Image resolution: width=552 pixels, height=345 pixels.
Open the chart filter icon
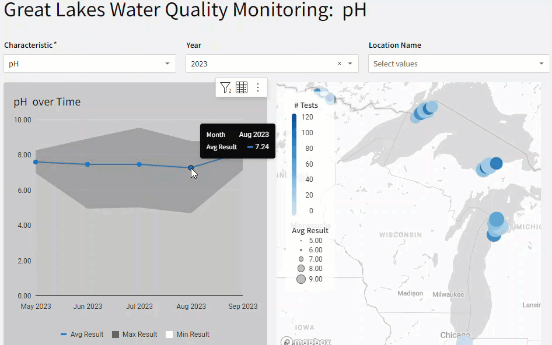(x=225, y=87)
